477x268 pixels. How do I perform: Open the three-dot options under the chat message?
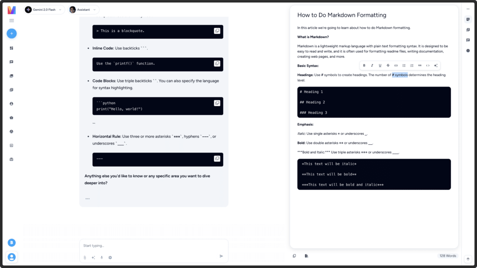click(88, 199)
